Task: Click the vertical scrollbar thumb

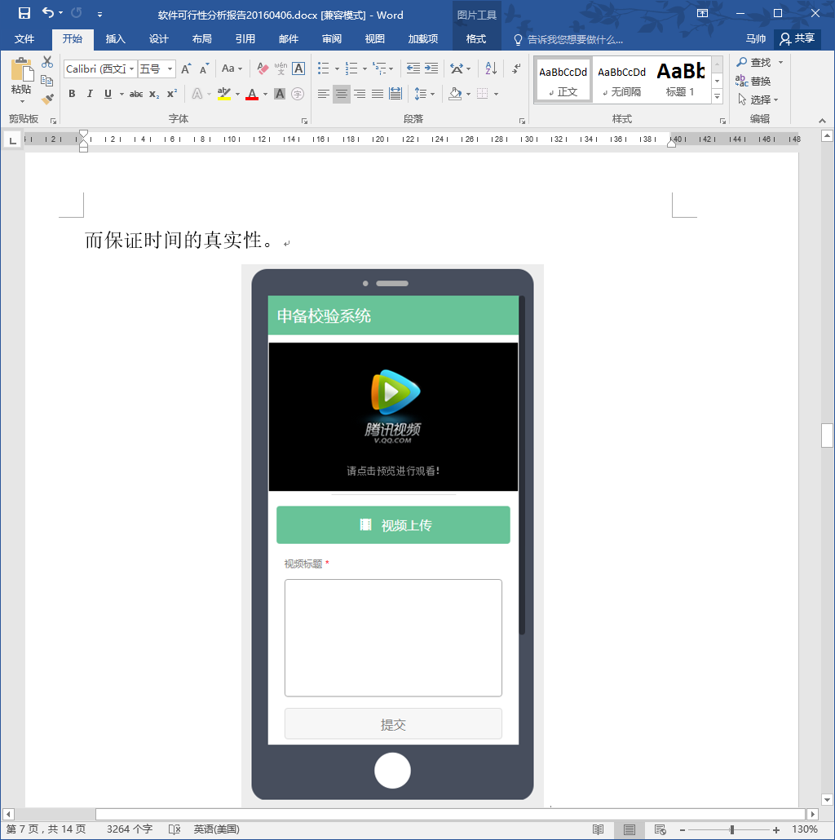Action: [827, 435]
